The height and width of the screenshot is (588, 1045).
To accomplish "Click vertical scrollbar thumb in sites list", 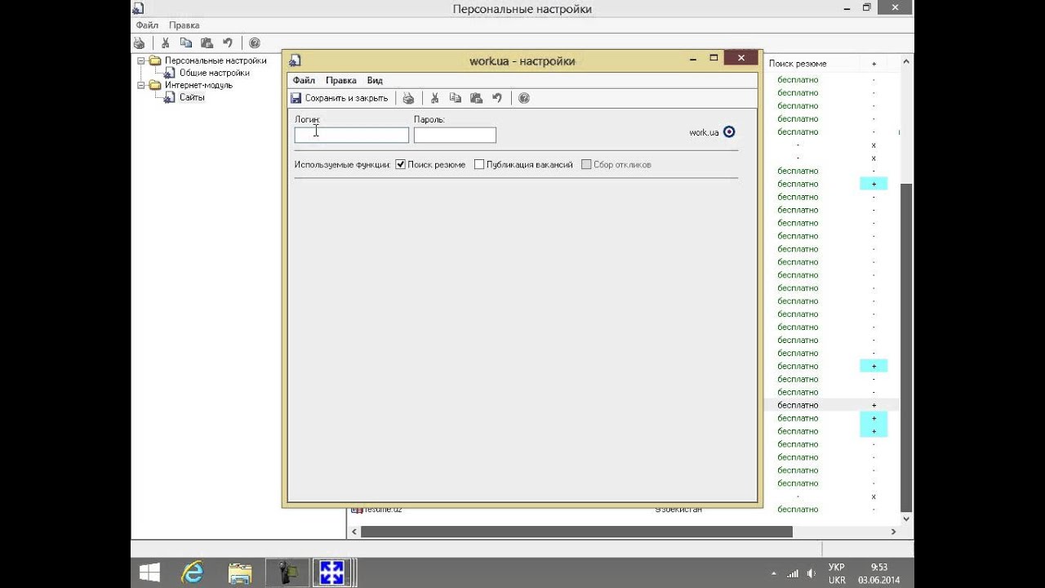I will 906,348.
